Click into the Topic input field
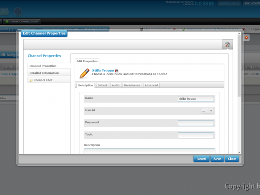This screenshot has height=195, width=260. pos(195,135)
